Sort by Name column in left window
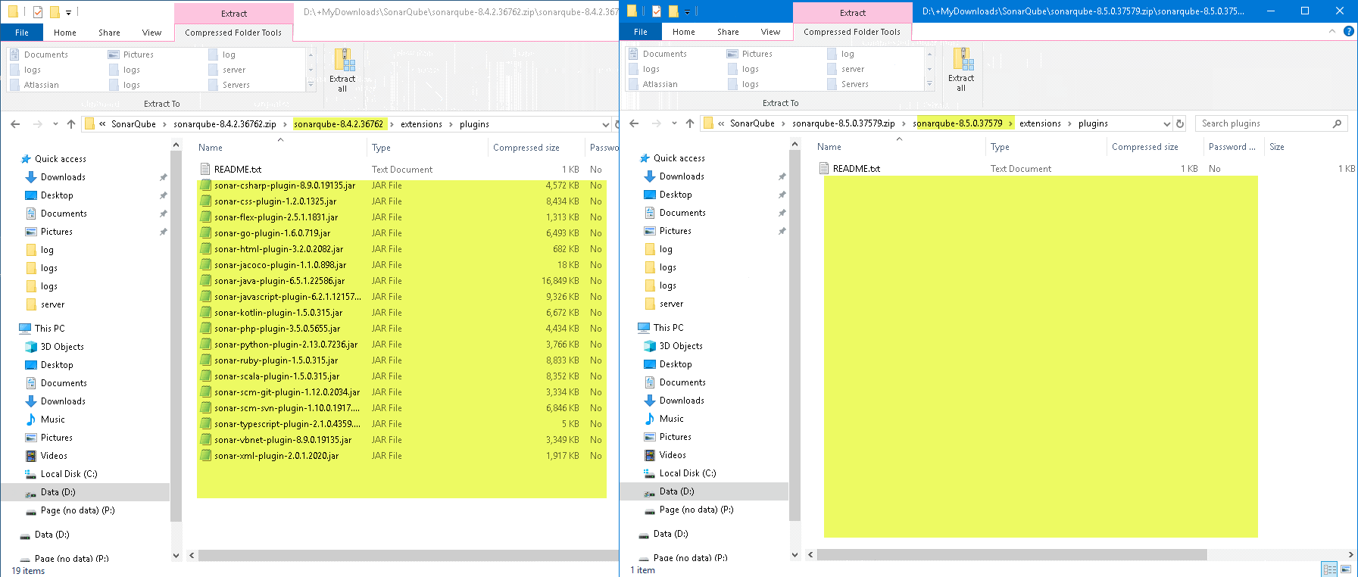The height and width of the screenshot is (577, 1358). pos(210,148)
